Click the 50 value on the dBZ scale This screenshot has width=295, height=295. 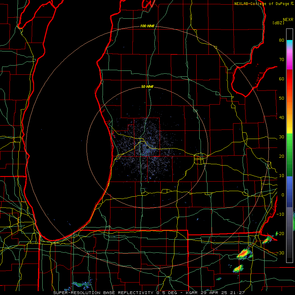(x=282, y=98)
